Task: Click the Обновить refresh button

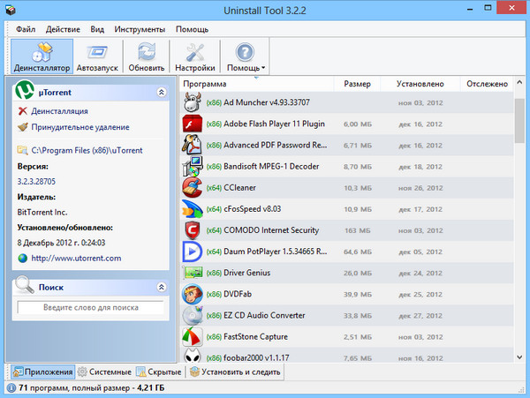Action: click(147, 56)
